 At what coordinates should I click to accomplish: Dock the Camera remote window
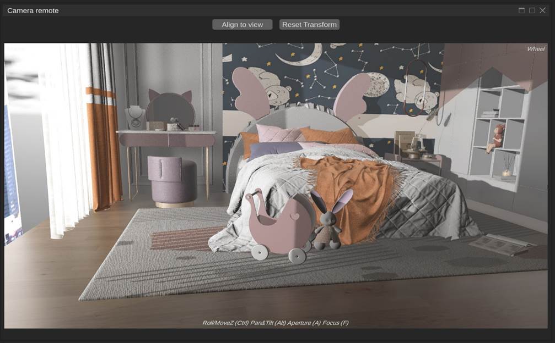521,10
